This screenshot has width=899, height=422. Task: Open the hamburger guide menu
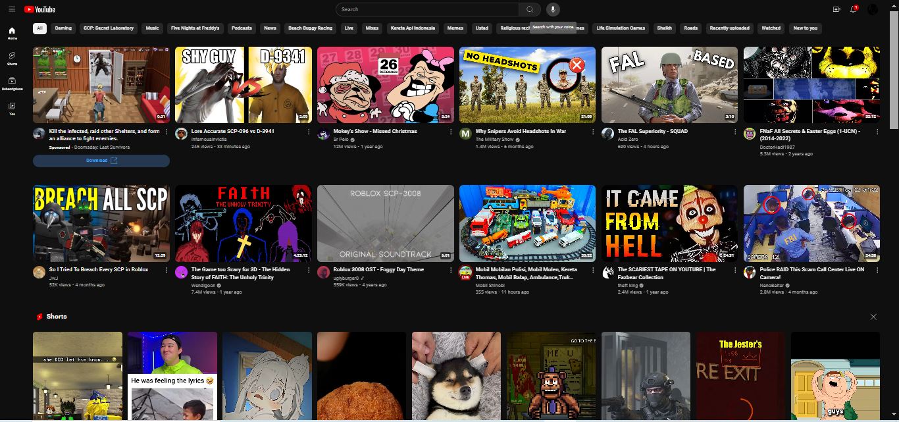pyautogui.click(x=12, y=9)
